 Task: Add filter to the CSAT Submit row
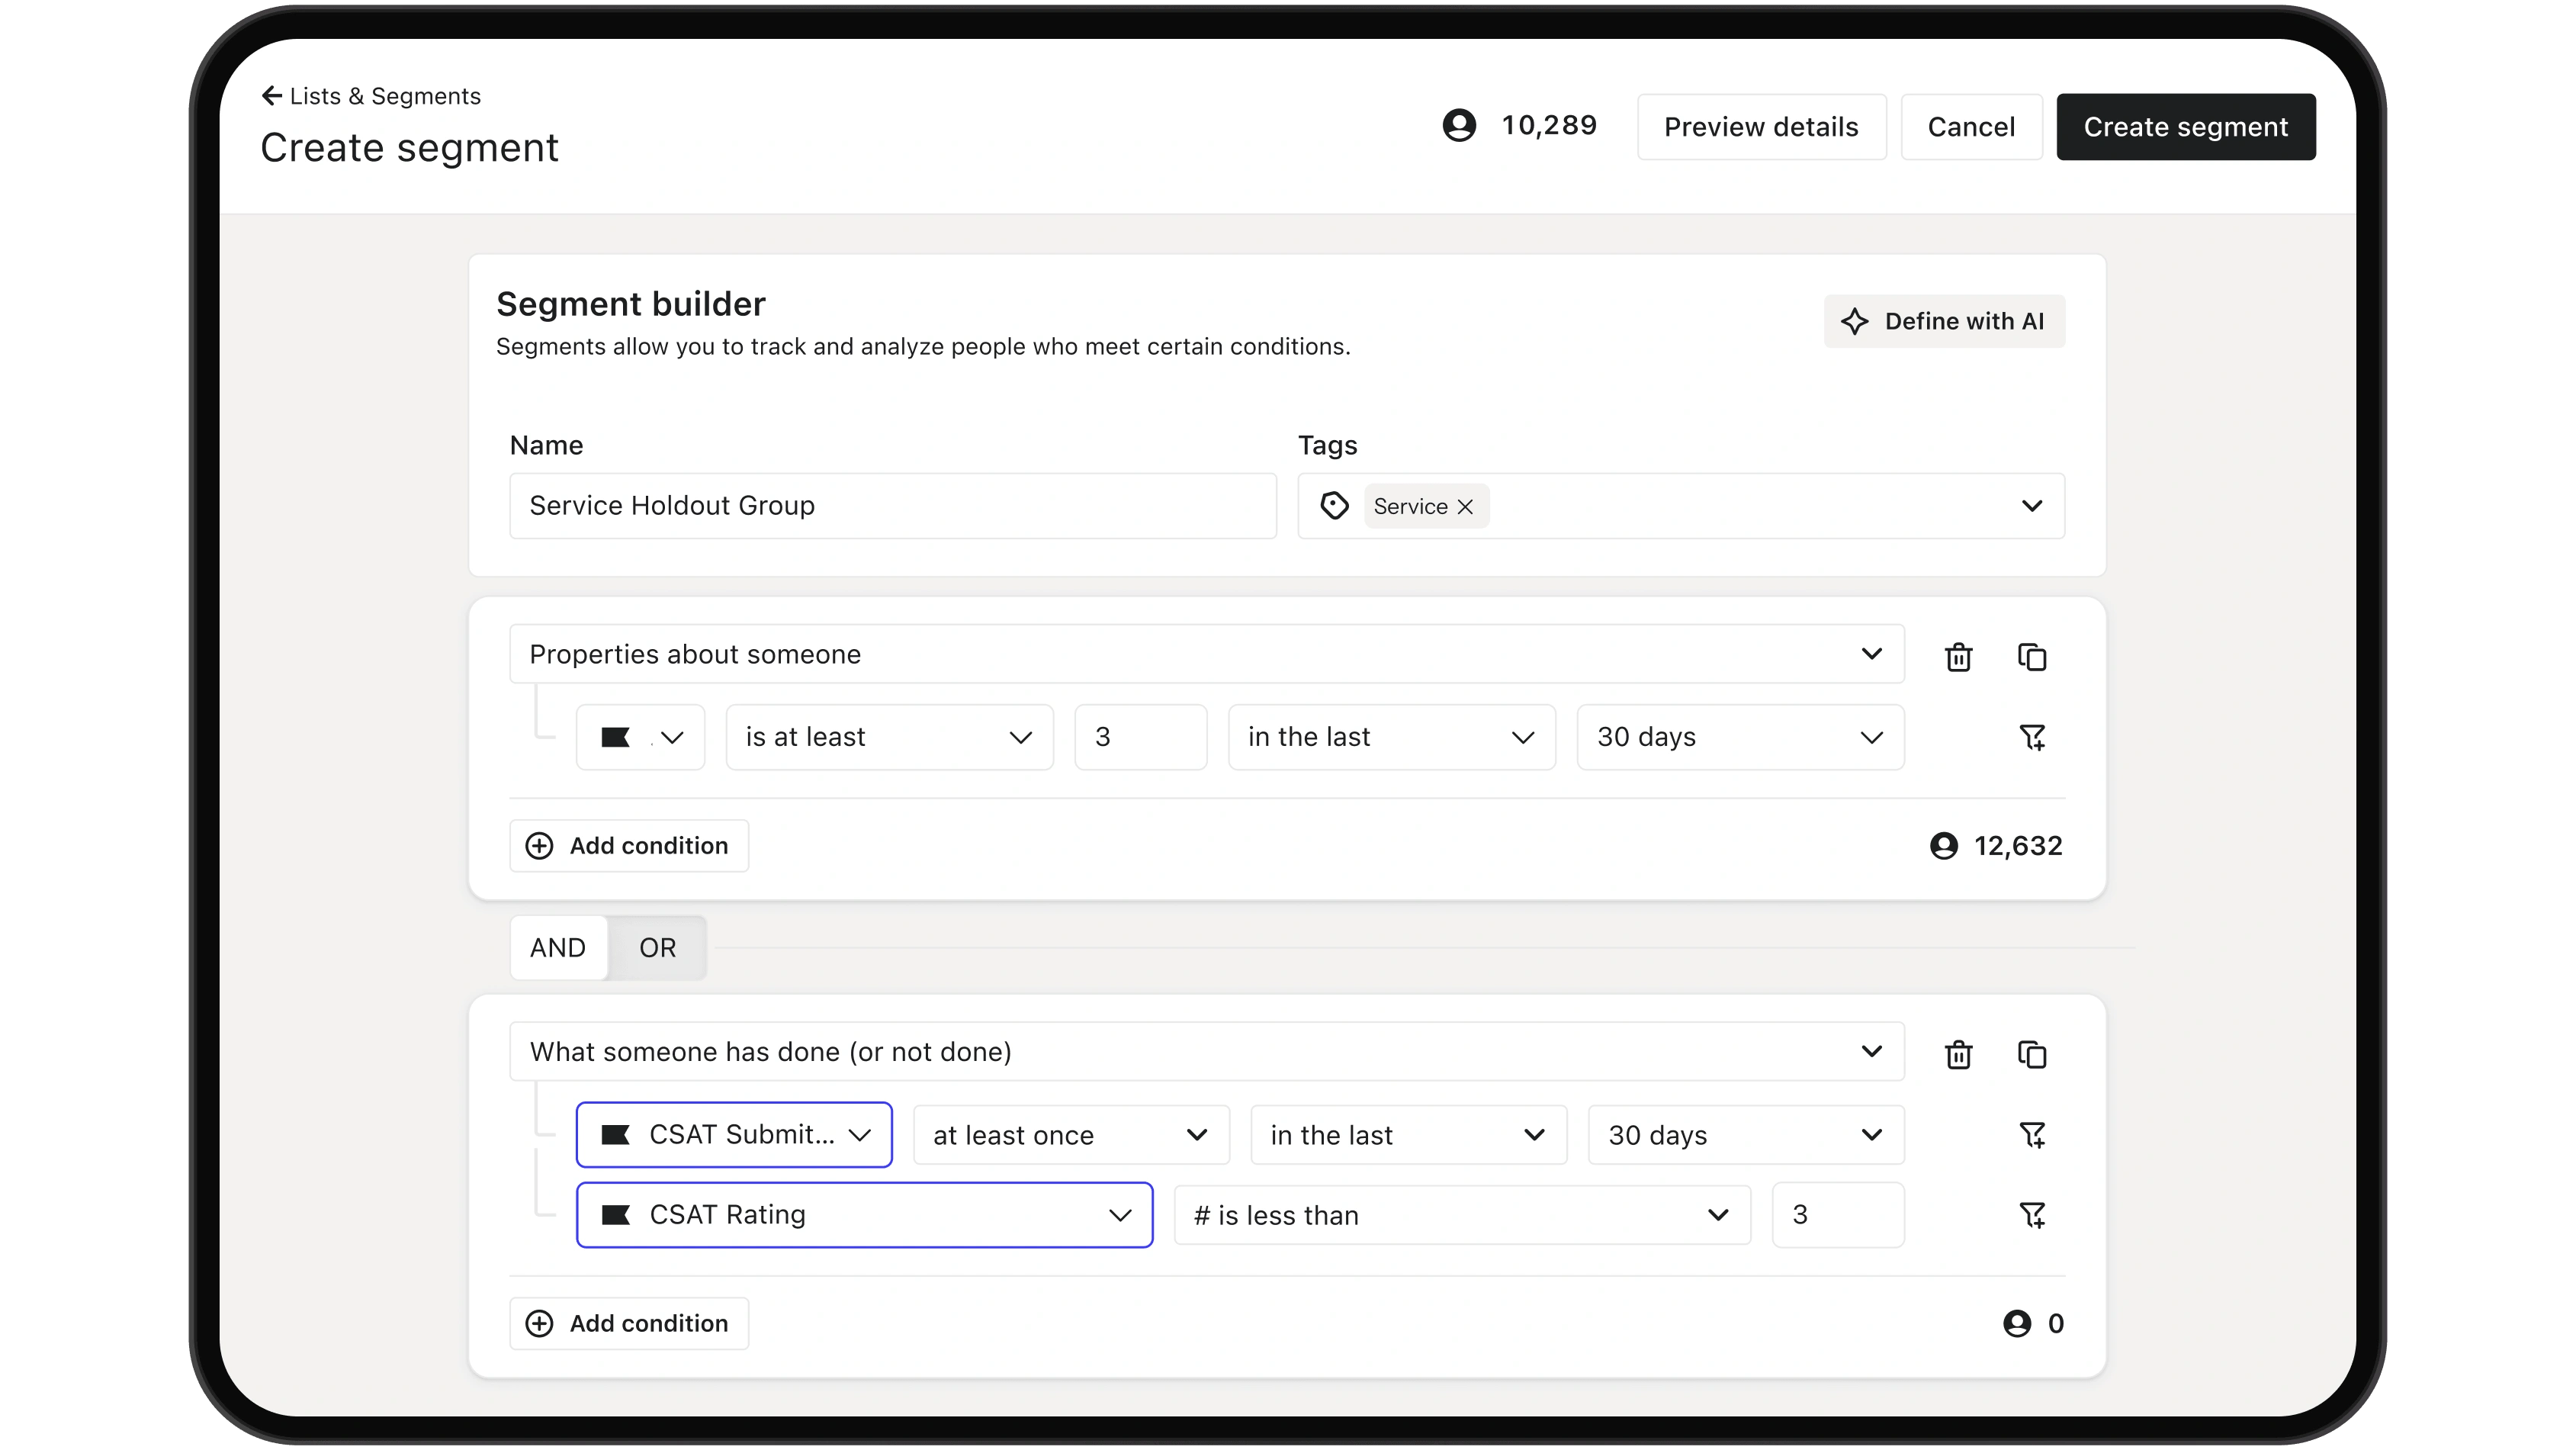2032,1136
